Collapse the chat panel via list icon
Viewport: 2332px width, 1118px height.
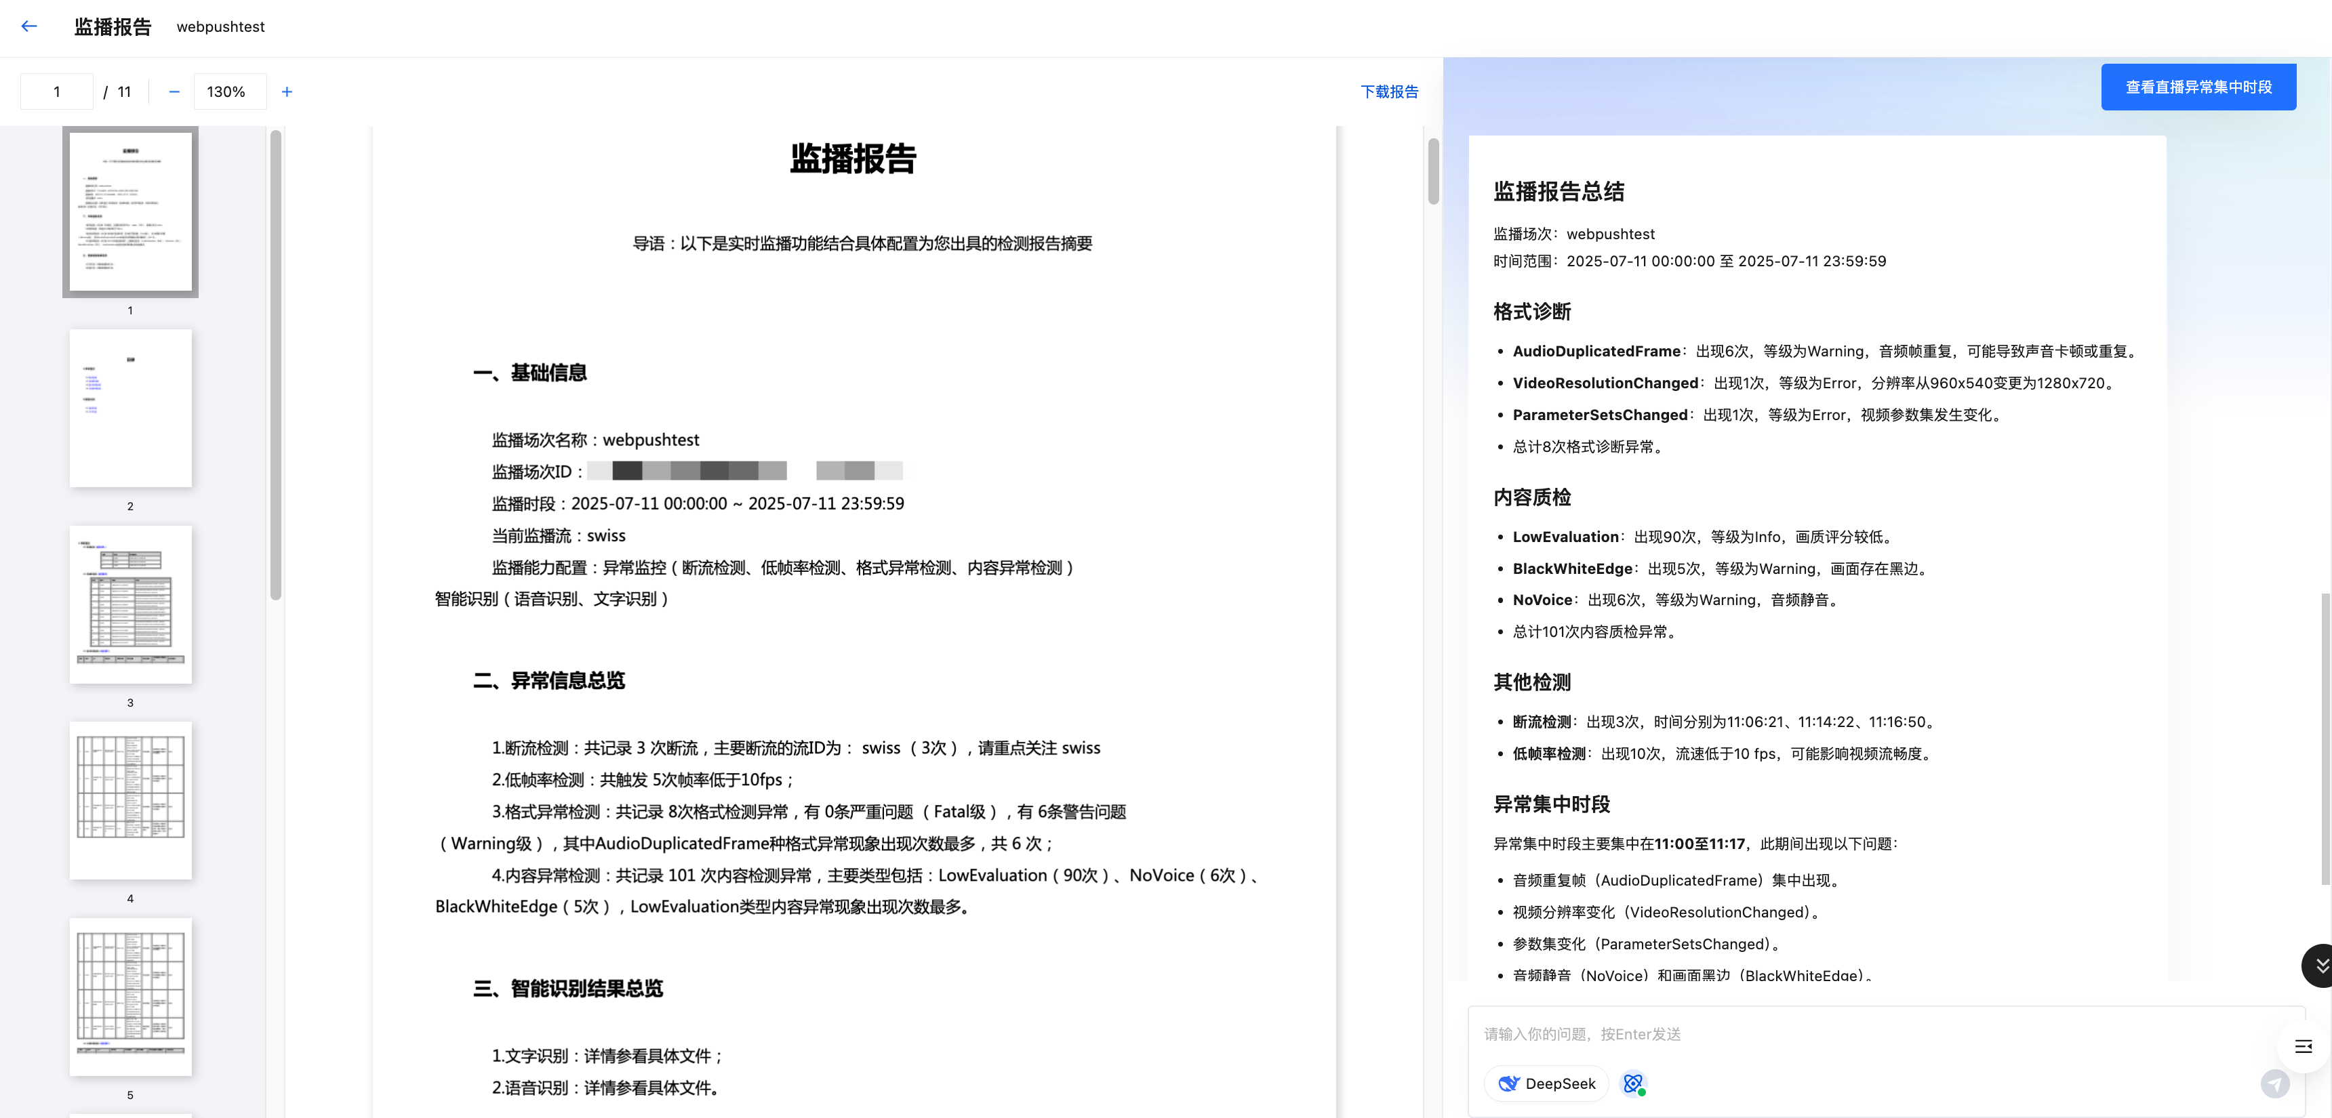[2303, 1047]
